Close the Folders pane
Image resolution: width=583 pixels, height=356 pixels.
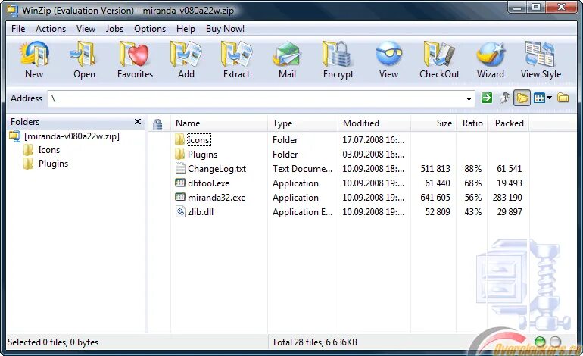[138, 122]
